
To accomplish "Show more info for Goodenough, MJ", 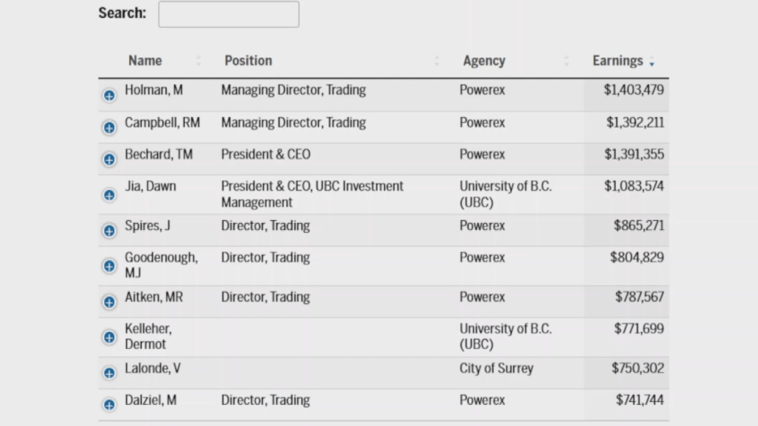I will pos(109,266).
